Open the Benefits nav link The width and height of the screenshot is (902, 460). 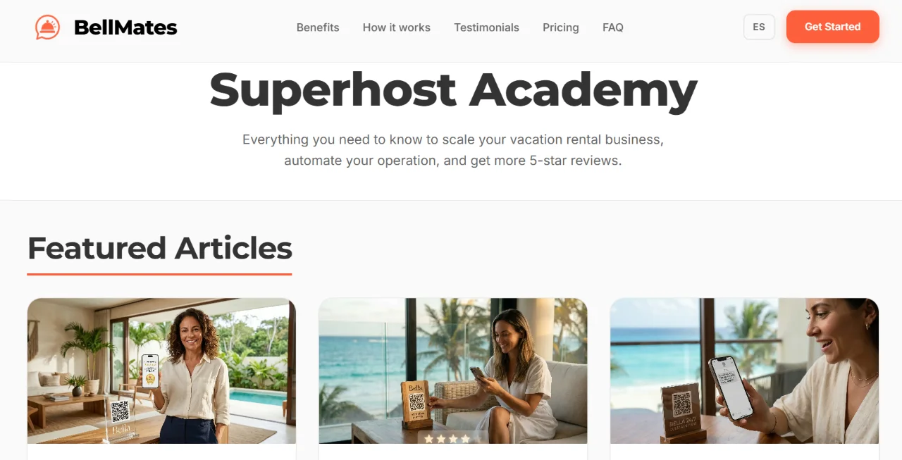coord(318,27)
